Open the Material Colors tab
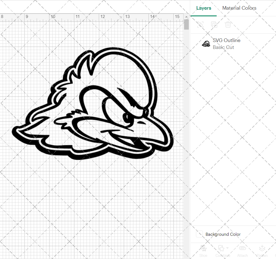 click(239, 8)
